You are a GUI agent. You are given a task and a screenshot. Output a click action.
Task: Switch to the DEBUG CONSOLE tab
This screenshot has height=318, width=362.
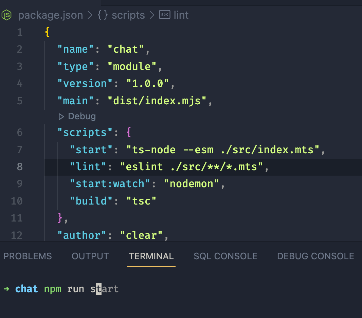pos(315,256)
